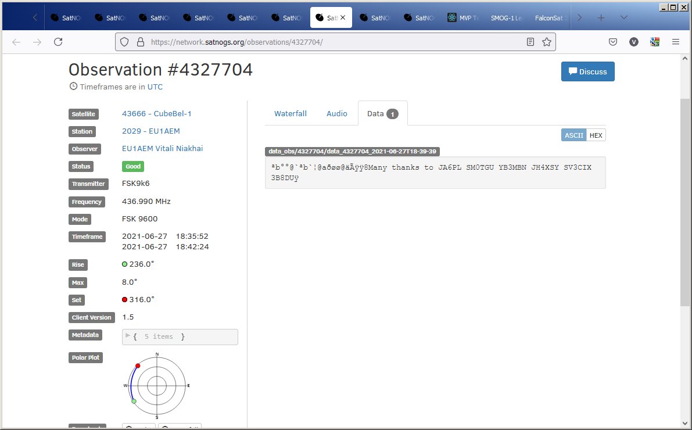Screen dimensions: 692x430
Task: Switch to the MVP tab
Action: (462, 17)
